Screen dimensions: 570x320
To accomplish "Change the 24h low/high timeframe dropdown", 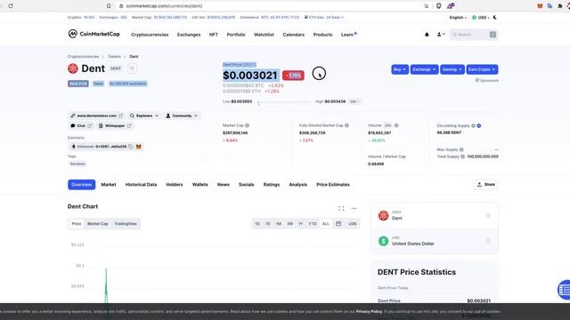I will point(354,101).
